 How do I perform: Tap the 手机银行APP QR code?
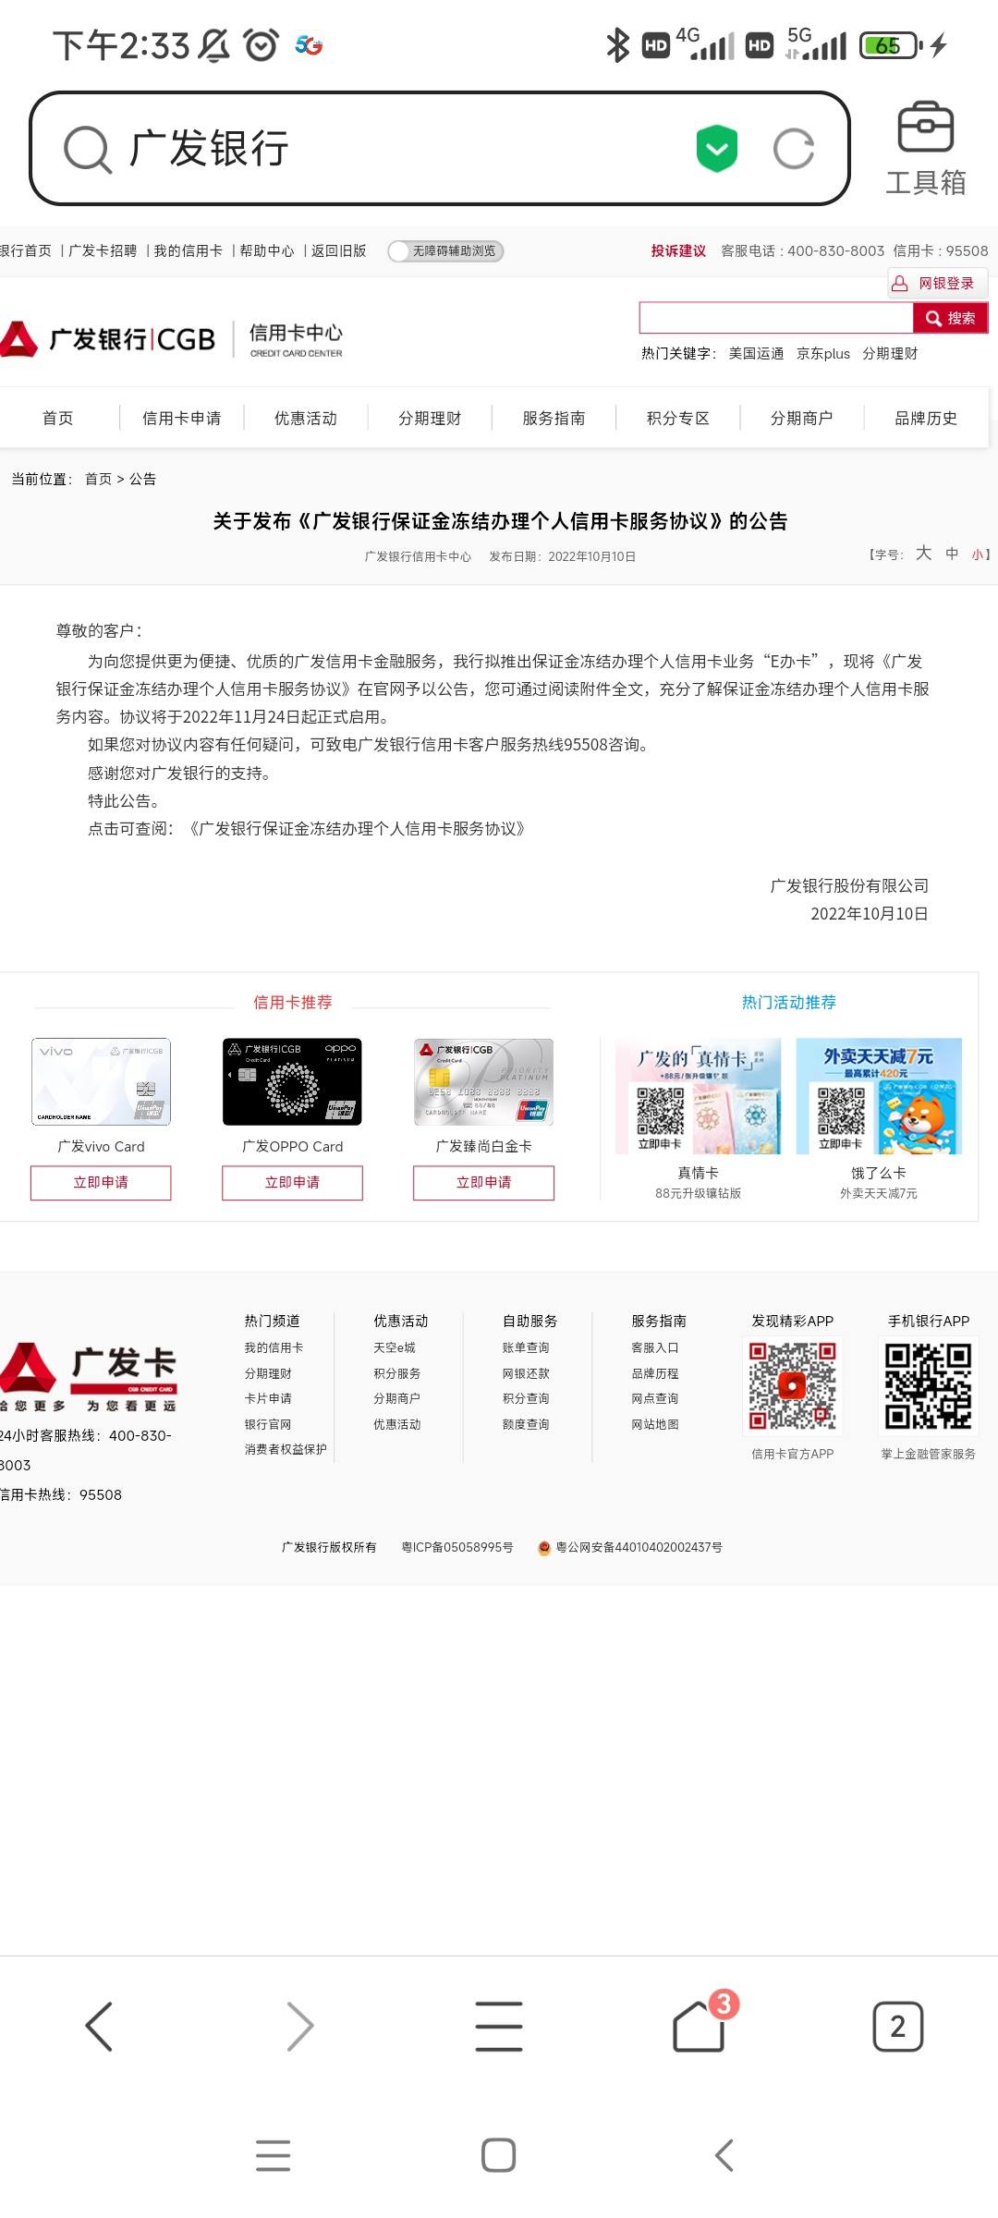click(929, 1386)
